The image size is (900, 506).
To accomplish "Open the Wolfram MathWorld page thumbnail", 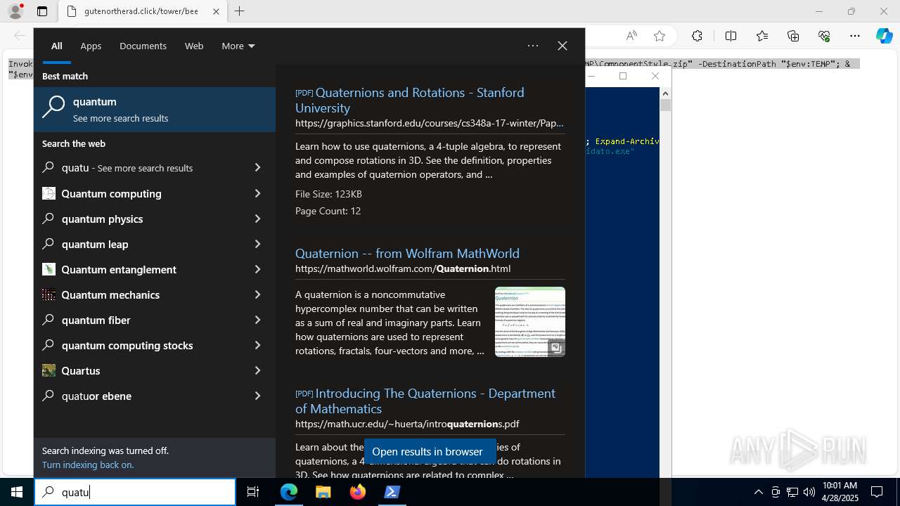I will pos(530,321).
